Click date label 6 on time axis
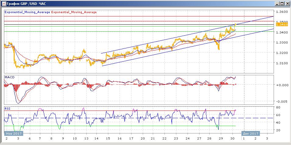The image size is (291, 145). click(x=30, y=139)
